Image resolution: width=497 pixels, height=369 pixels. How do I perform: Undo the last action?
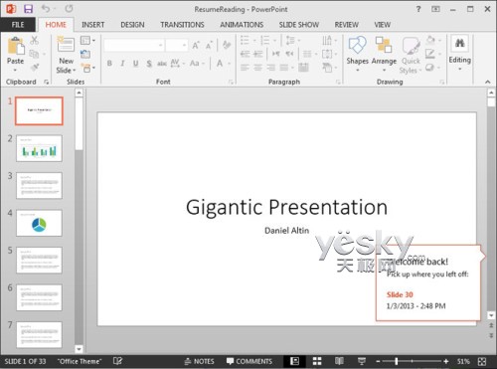coord(46,9)
